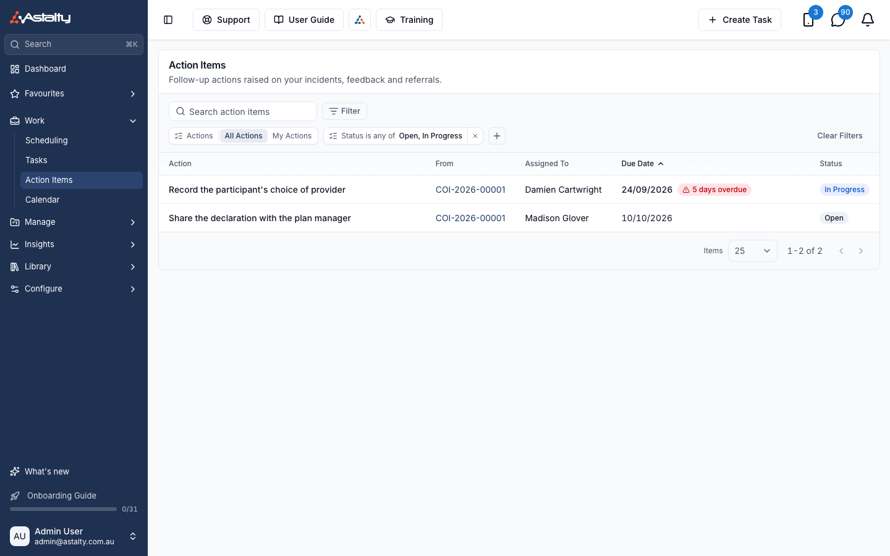Switch to the All Actions tab

tap(244, 136)
